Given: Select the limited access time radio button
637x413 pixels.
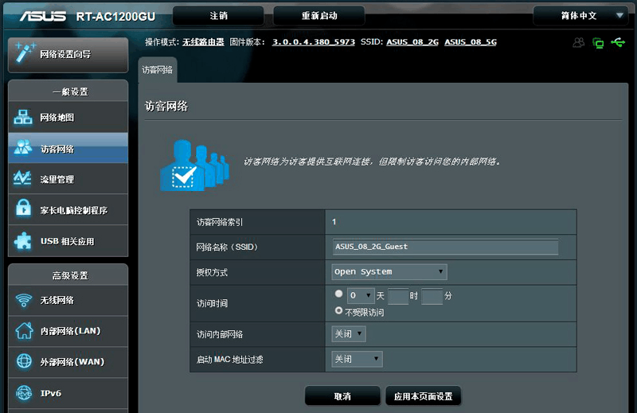Looking at the screenshot, I should (338, 294).
